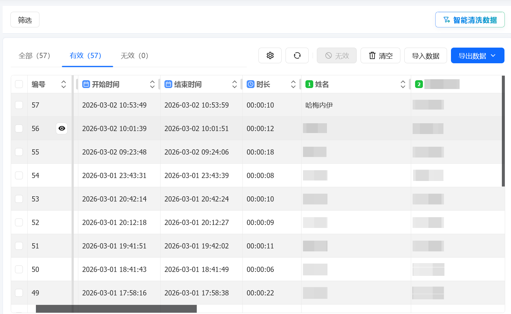Open the 筛选 filter button
This screenshot has width=511, height=314.
click(25, 20)
